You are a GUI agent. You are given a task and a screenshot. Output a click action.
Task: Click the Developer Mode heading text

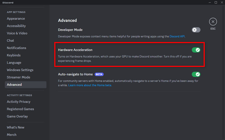(x=70, y=30)
